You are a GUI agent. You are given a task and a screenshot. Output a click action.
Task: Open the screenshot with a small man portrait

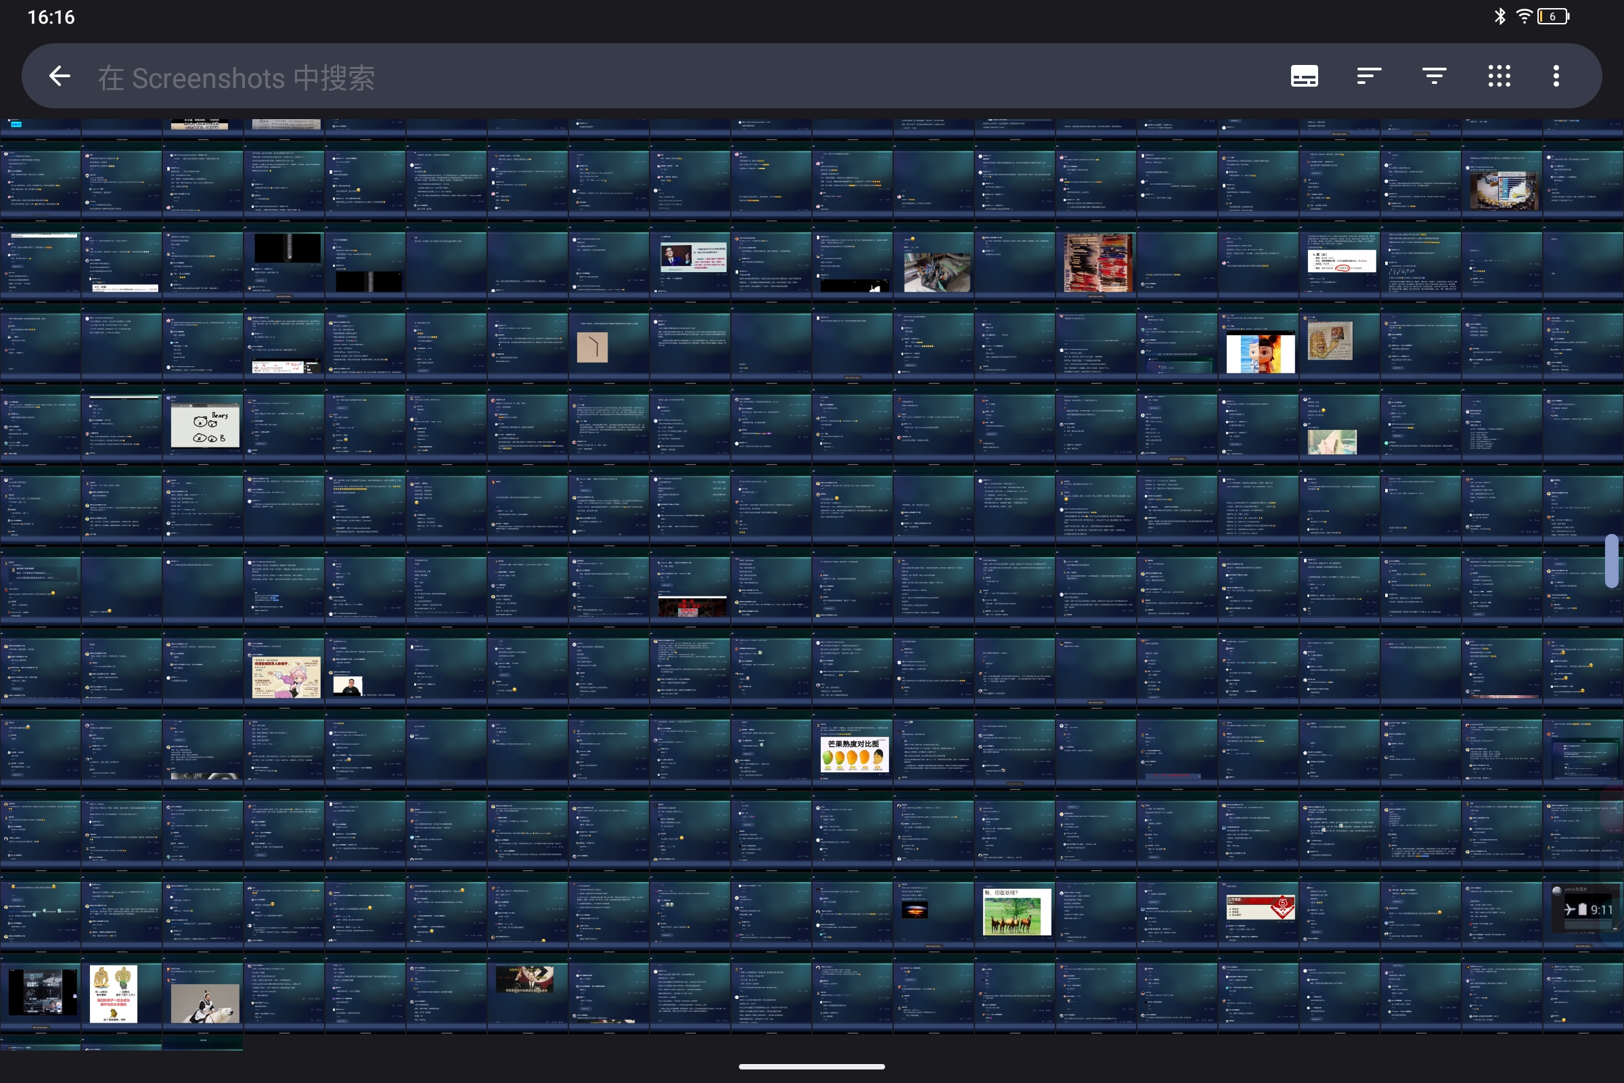click(x=365, y=668)
